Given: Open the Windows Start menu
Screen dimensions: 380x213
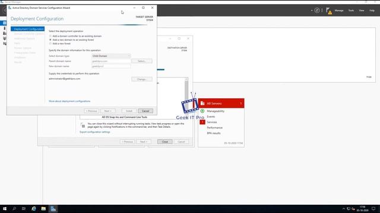Looking at the screenshot, I should point(5,209).
